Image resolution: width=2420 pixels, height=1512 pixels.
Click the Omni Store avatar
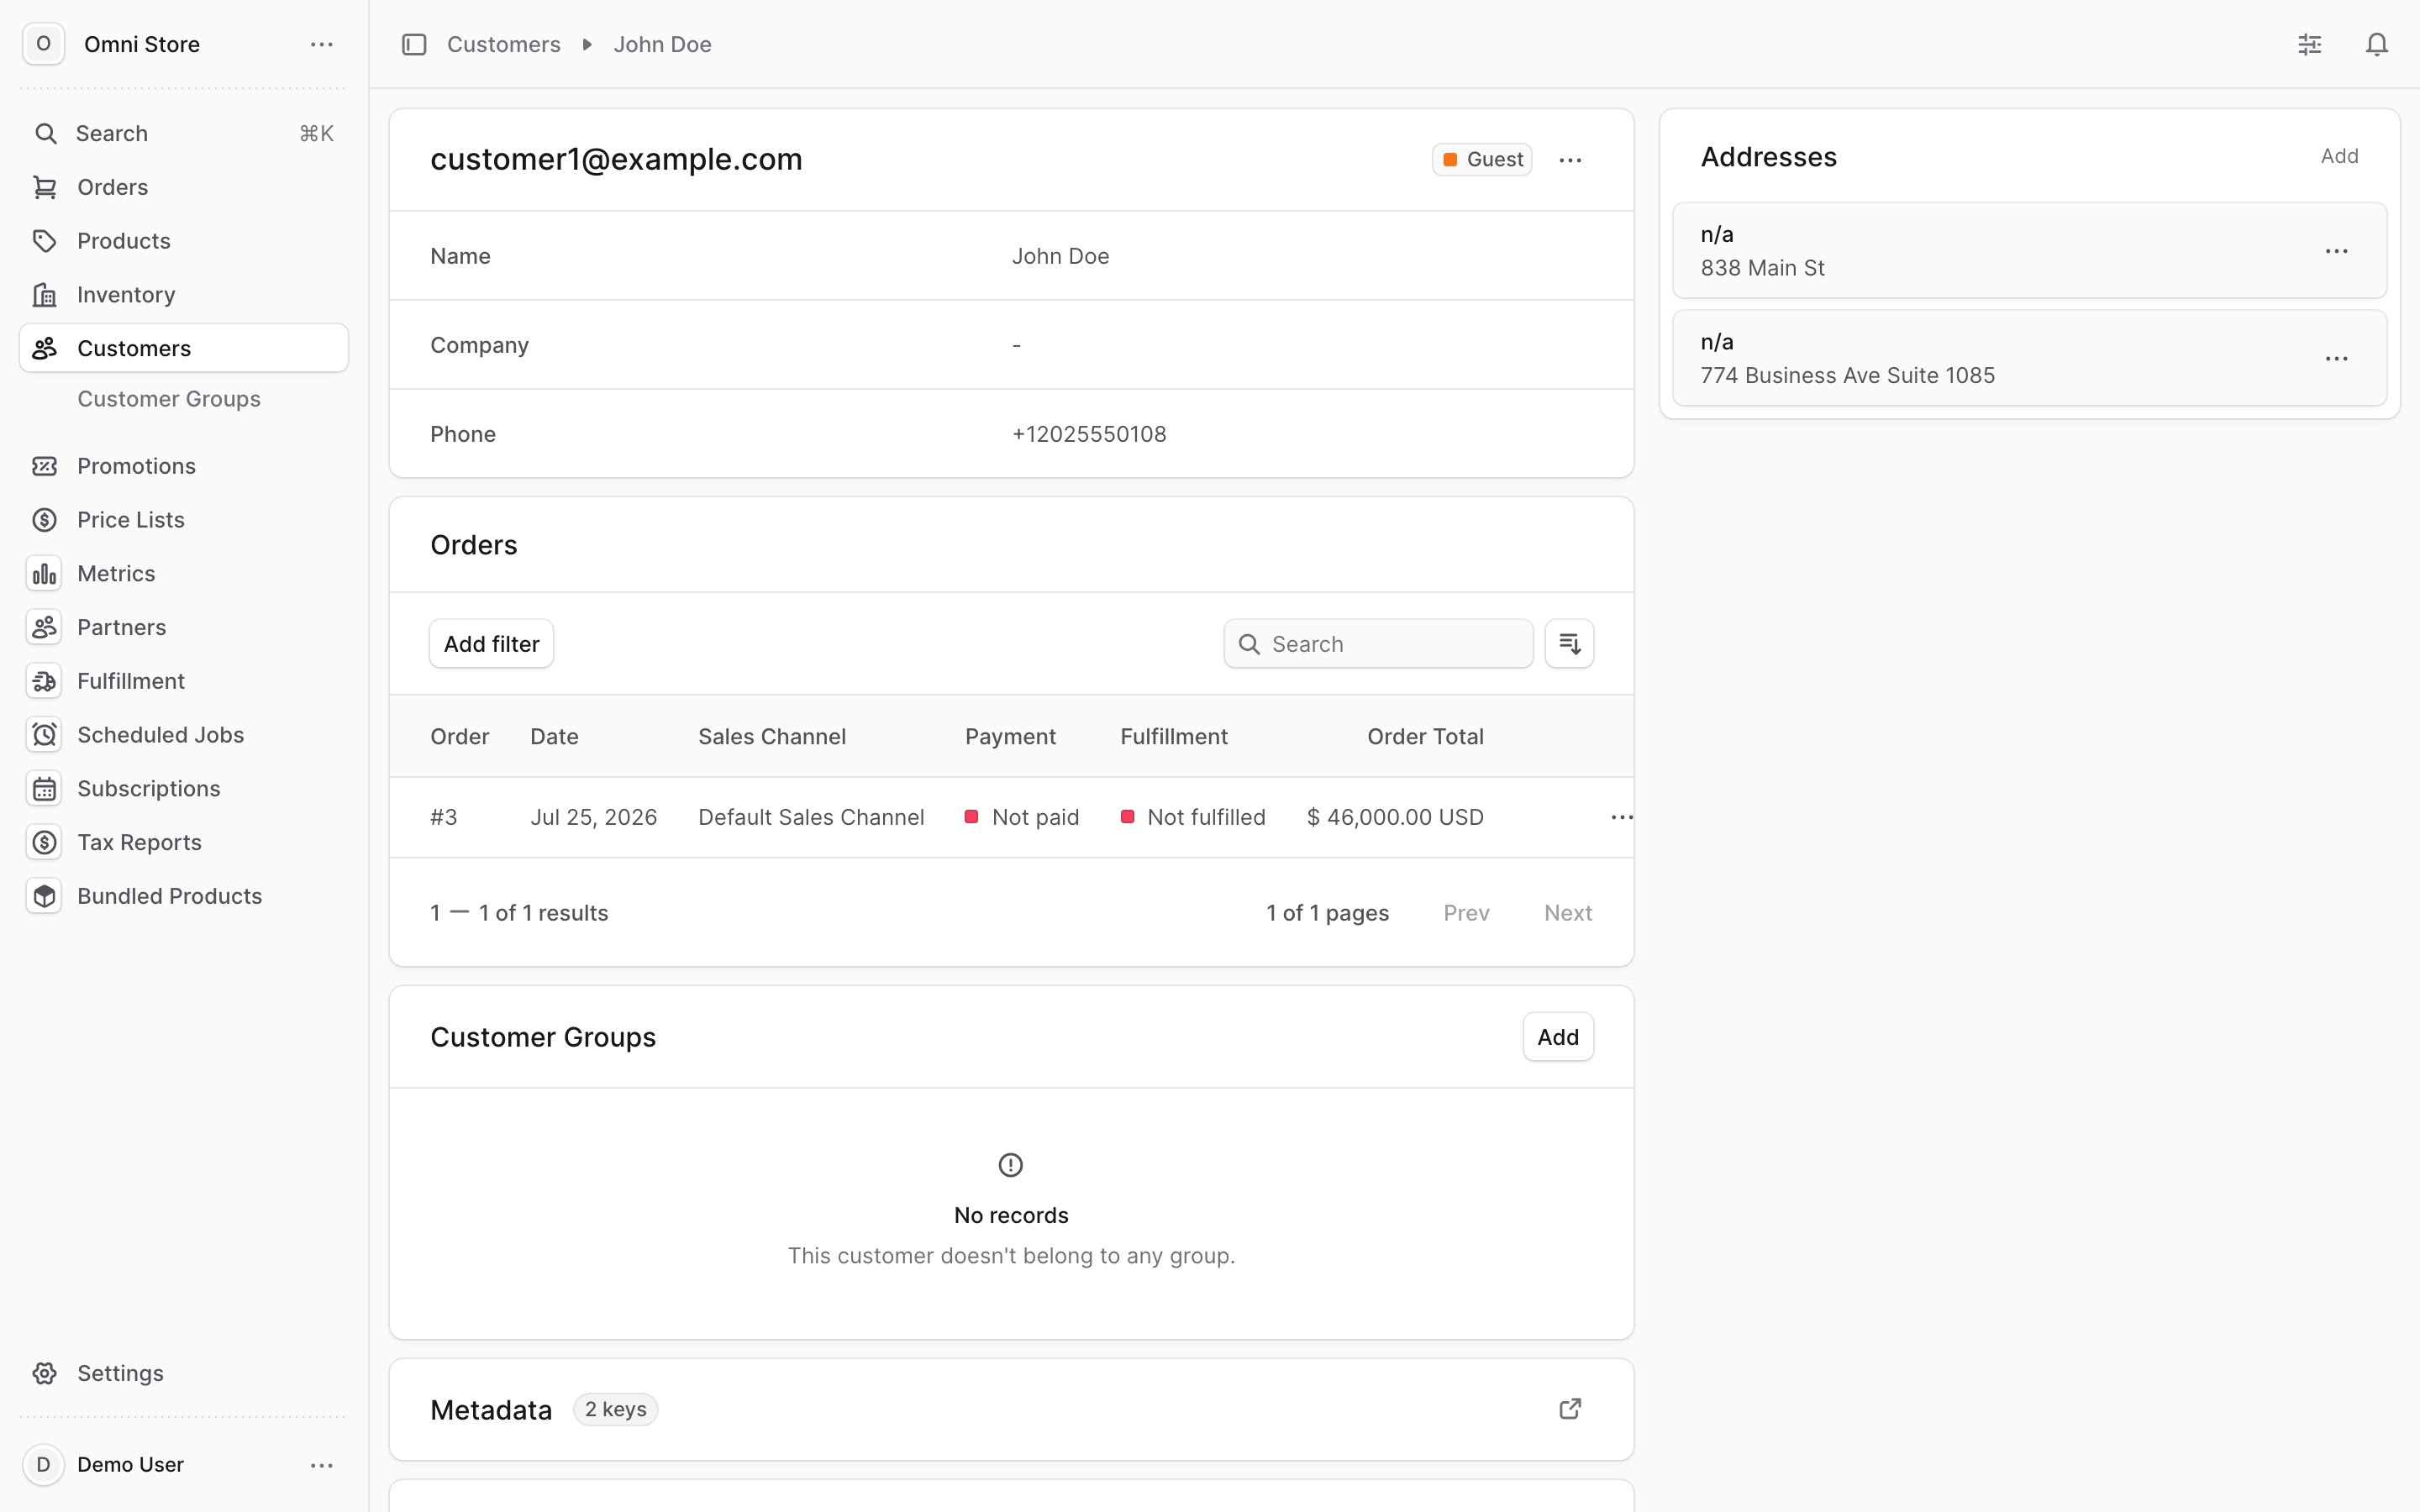click(43, 44)
